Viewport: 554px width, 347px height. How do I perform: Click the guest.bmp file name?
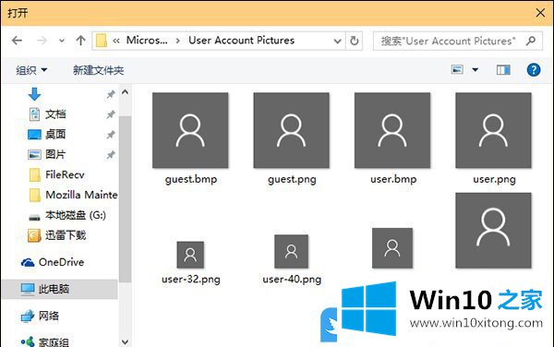tap(191, 179)
